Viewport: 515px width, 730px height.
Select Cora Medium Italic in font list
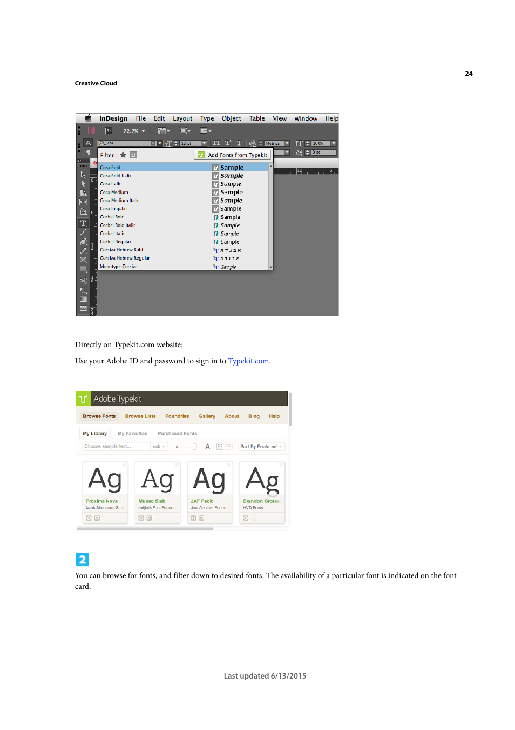point(183,201)
